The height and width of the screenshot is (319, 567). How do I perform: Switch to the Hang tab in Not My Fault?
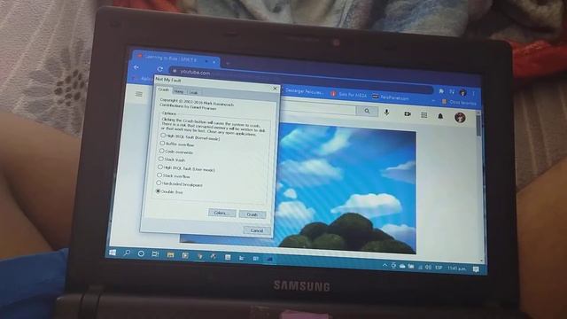point(179,91)
